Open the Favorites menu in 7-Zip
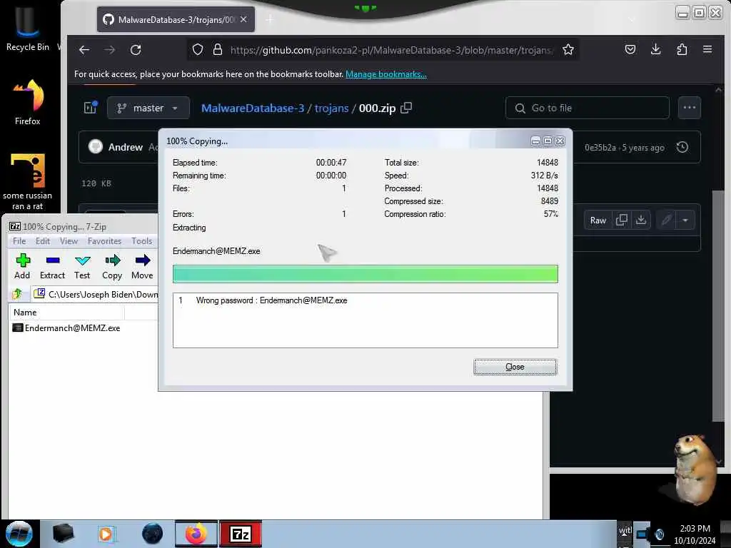This screenshot has width=731, height=548. [x=104, y=241]
